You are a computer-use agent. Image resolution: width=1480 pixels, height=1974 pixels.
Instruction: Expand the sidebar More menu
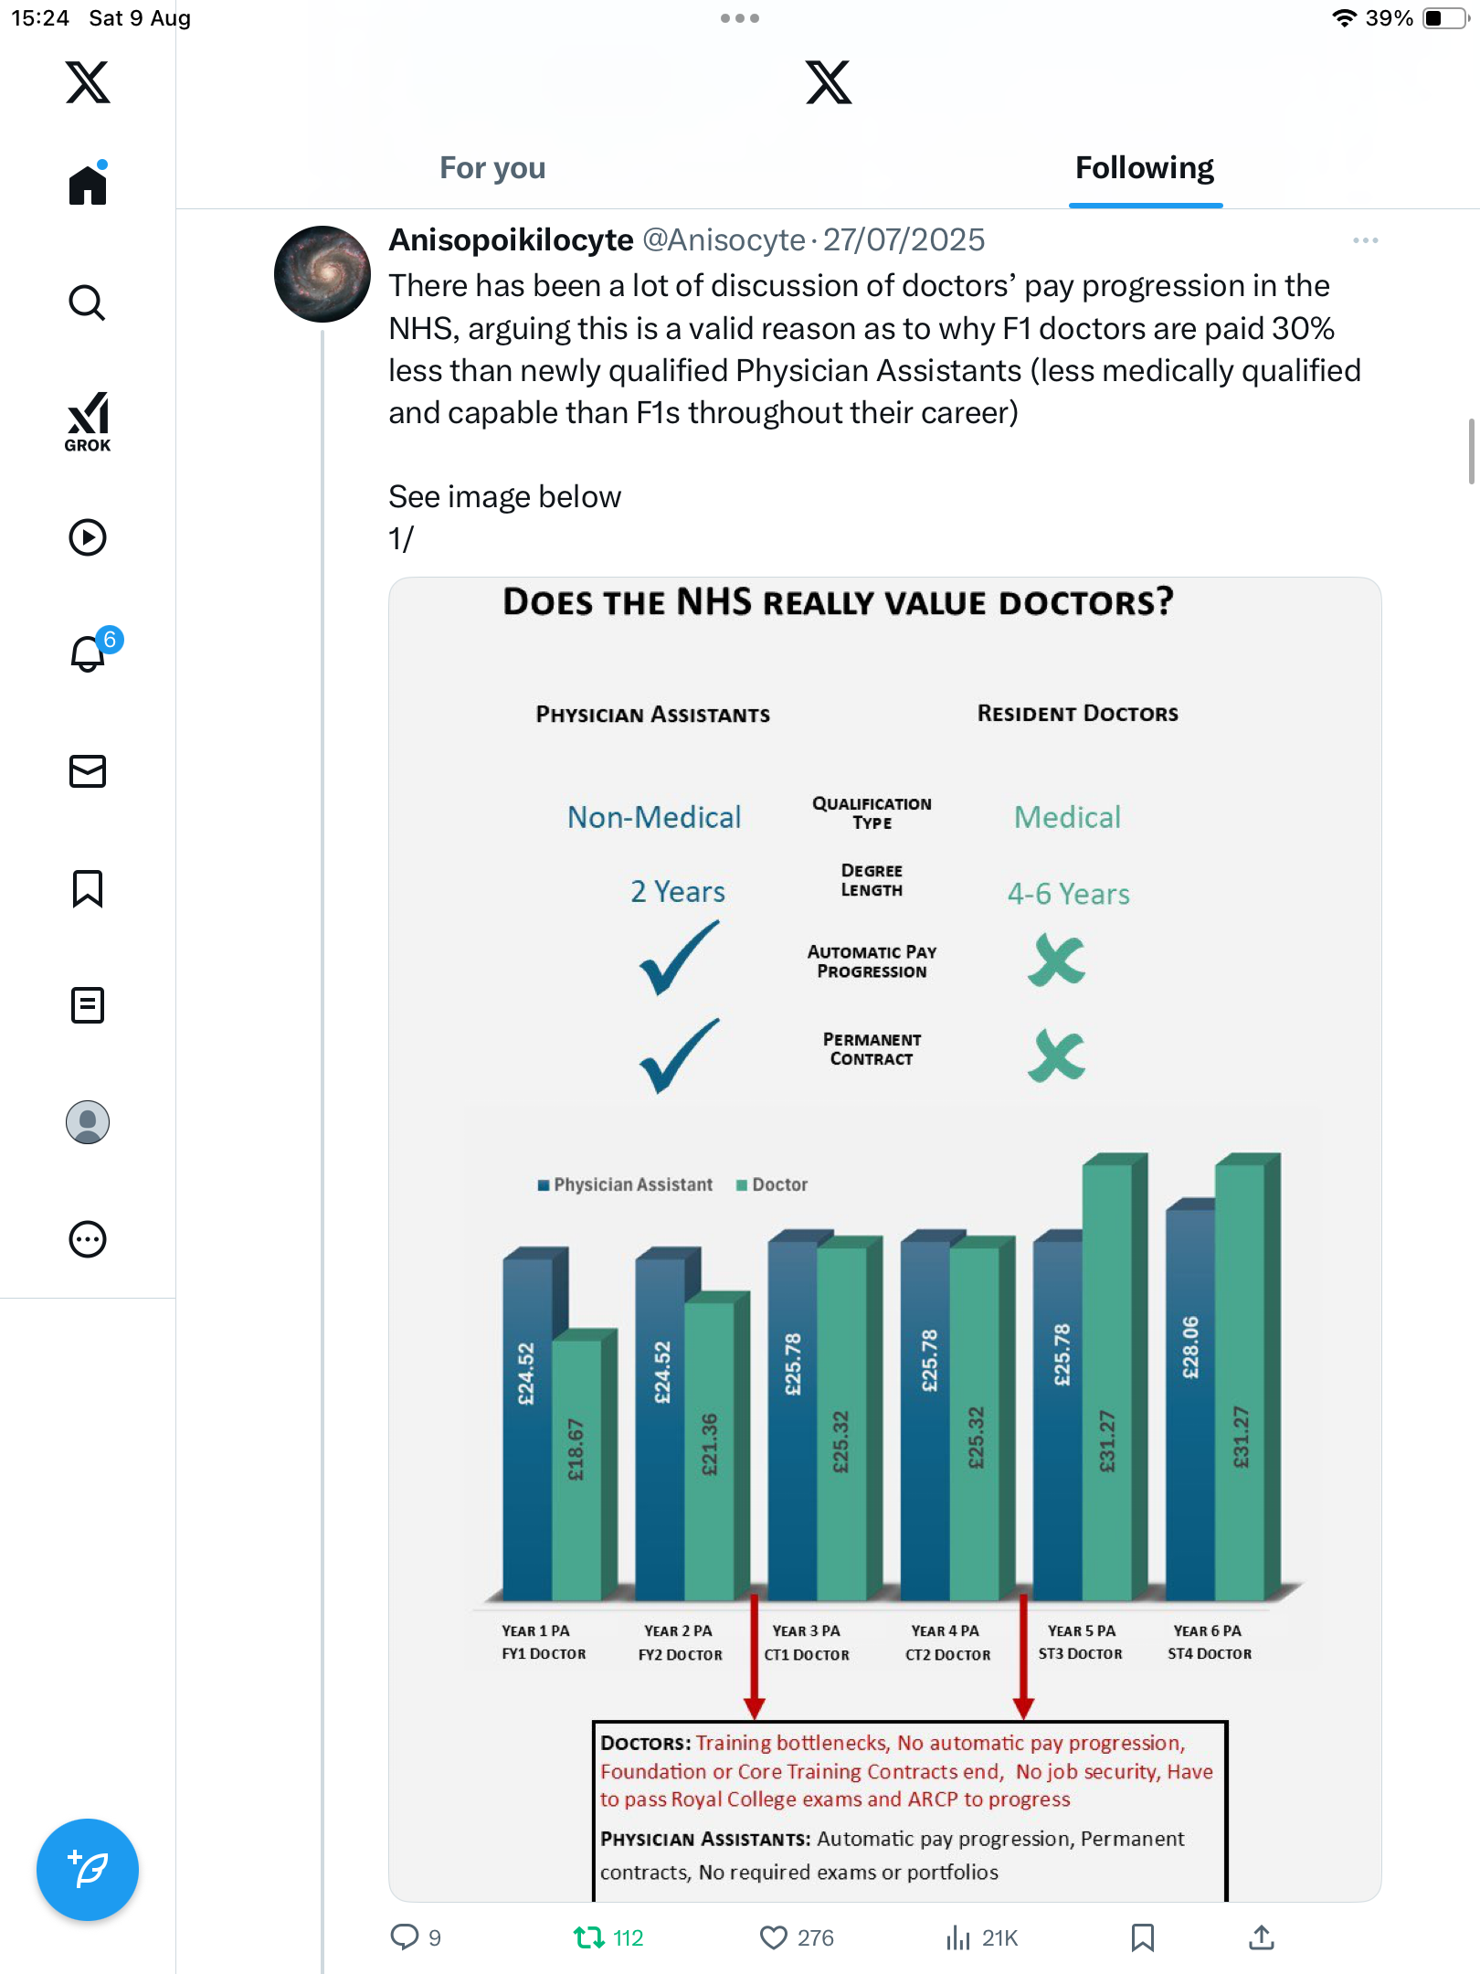pos(88,1239)
